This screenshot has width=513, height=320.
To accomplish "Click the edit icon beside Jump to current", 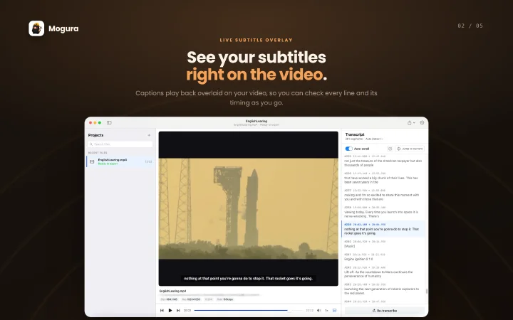I will [390, 149].
